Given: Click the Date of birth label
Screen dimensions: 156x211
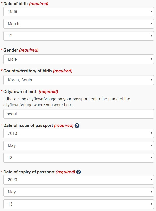Looking at the screenshot, I should click(16, 4).
